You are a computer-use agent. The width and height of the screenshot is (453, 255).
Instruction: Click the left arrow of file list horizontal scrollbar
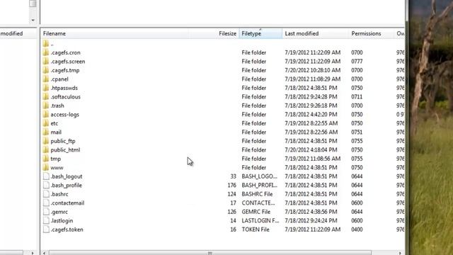[44, 253]
